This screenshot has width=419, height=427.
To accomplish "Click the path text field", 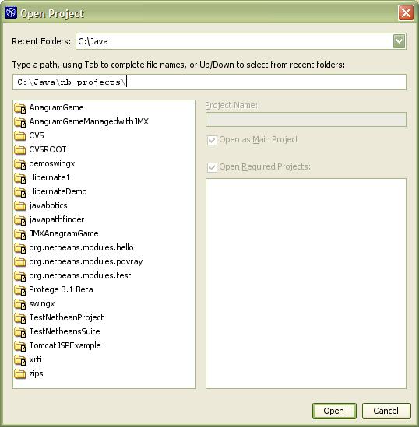I will pyautogui.click(x=209, y=82).
